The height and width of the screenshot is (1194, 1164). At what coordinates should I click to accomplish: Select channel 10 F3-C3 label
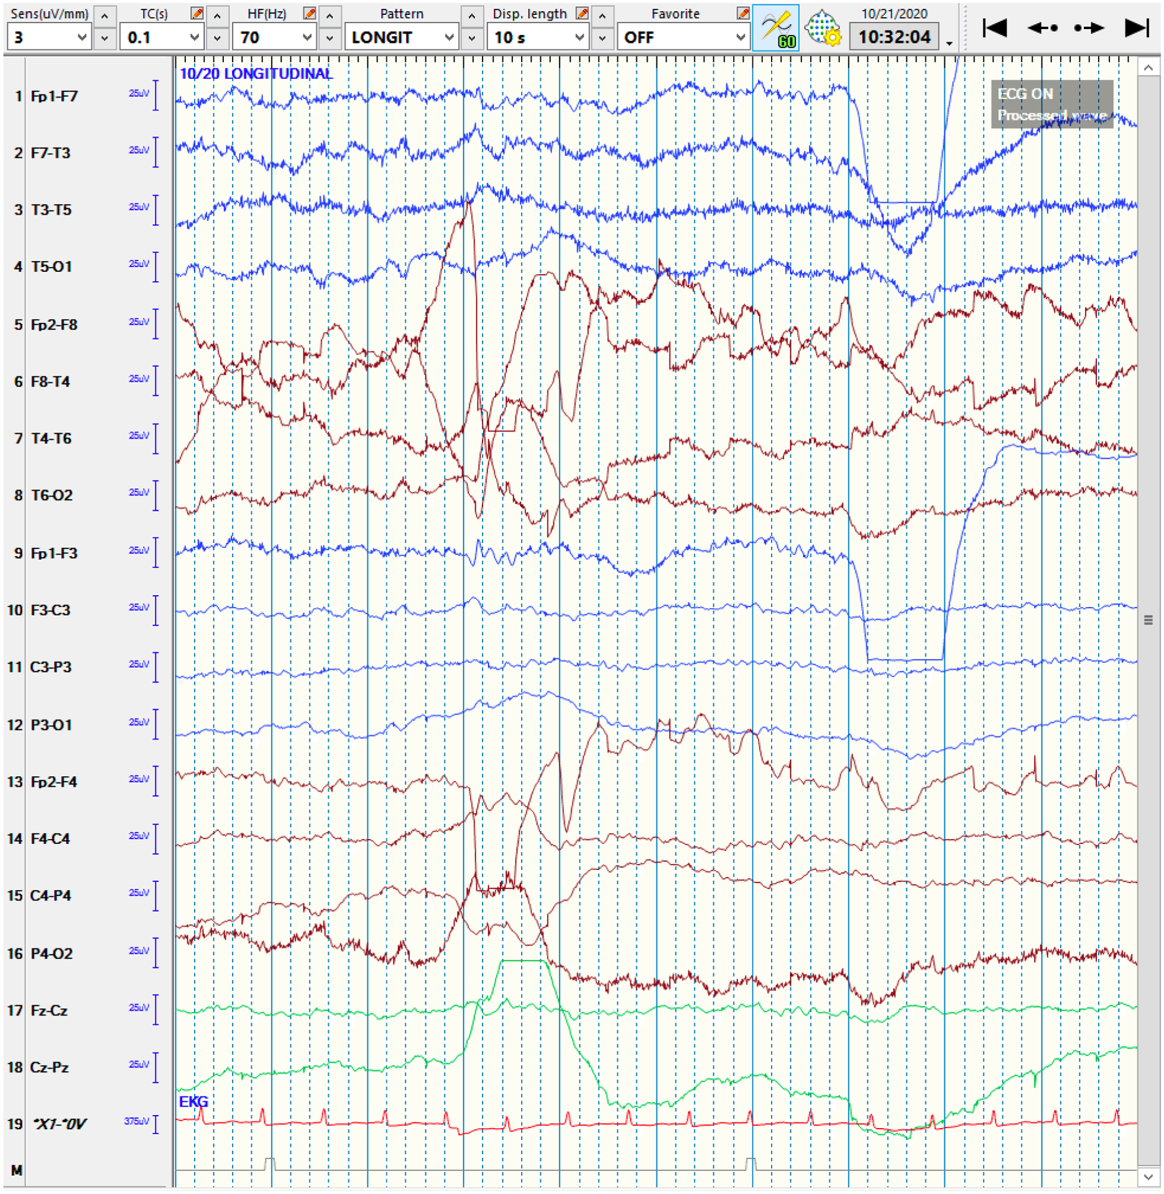pos(50,609)
